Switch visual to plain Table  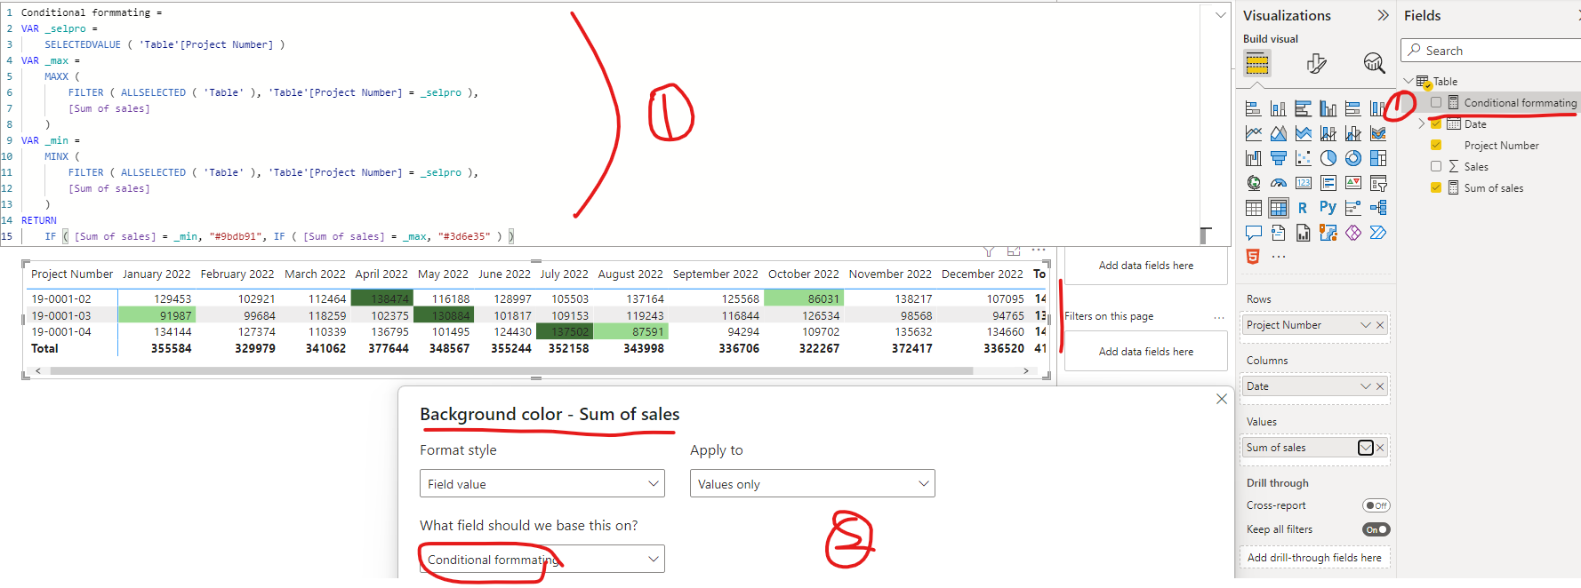click(1253, 208)
